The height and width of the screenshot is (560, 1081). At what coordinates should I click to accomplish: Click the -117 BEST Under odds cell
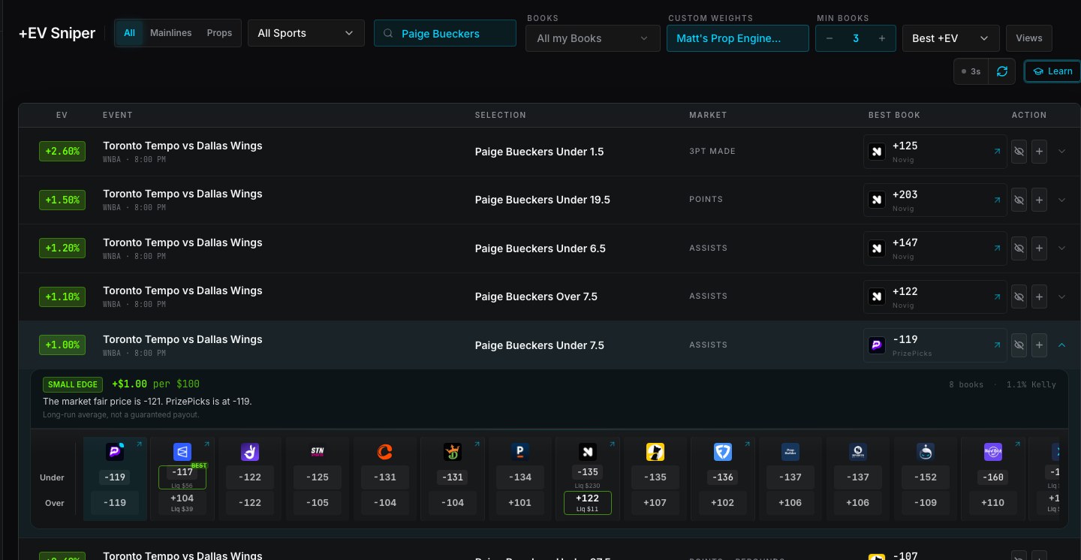(x=182, y=477)
